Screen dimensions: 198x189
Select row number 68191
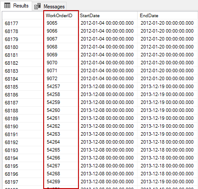pos(22,134)
